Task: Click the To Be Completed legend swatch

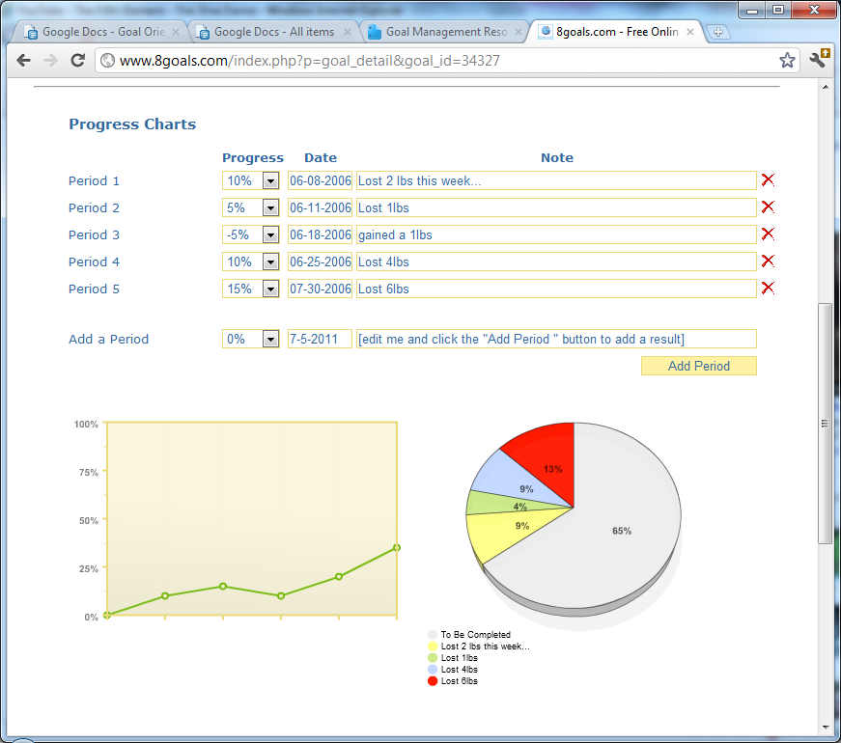Action: (x=433, y=634)
